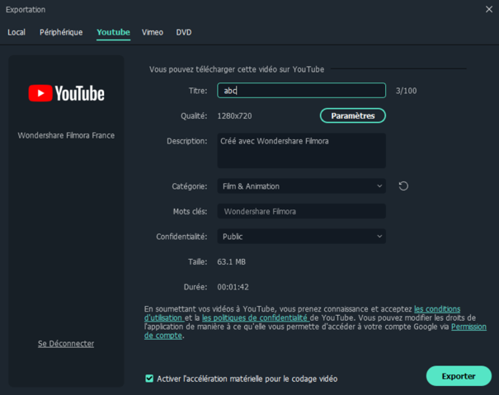Switch to the Local tab
The height and width of the screenshot is (395, 499).
point(16,32)
